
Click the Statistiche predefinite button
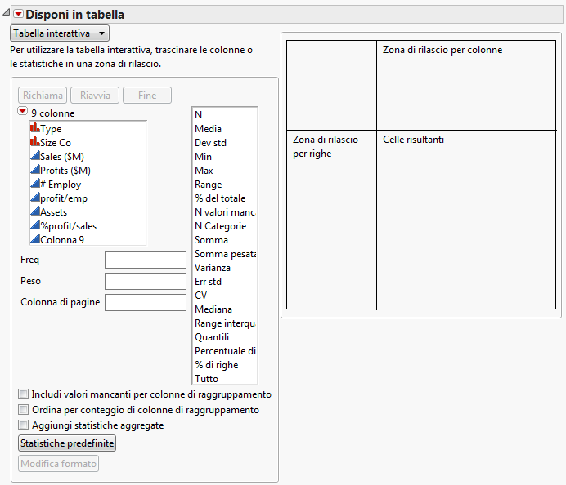[x=67, y=443]
